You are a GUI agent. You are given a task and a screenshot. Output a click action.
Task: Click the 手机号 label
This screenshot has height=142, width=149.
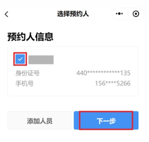coord(25,83)
